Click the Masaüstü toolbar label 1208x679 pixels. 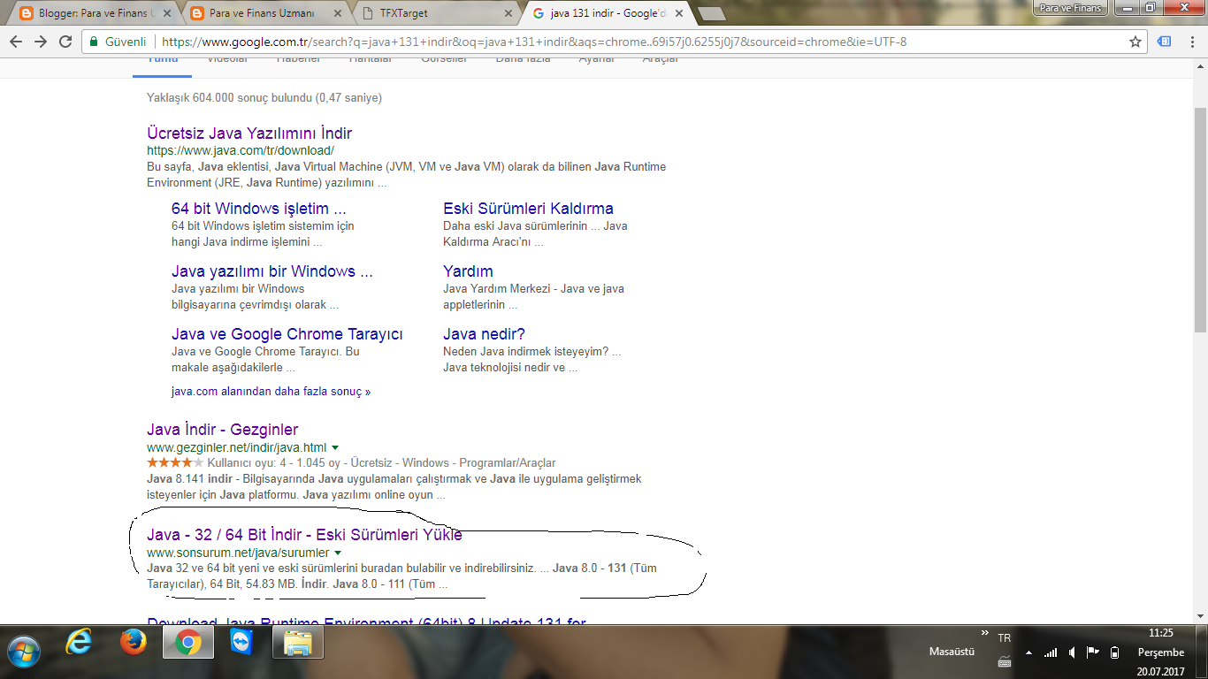pyautogui.click(x=952, y=652)
